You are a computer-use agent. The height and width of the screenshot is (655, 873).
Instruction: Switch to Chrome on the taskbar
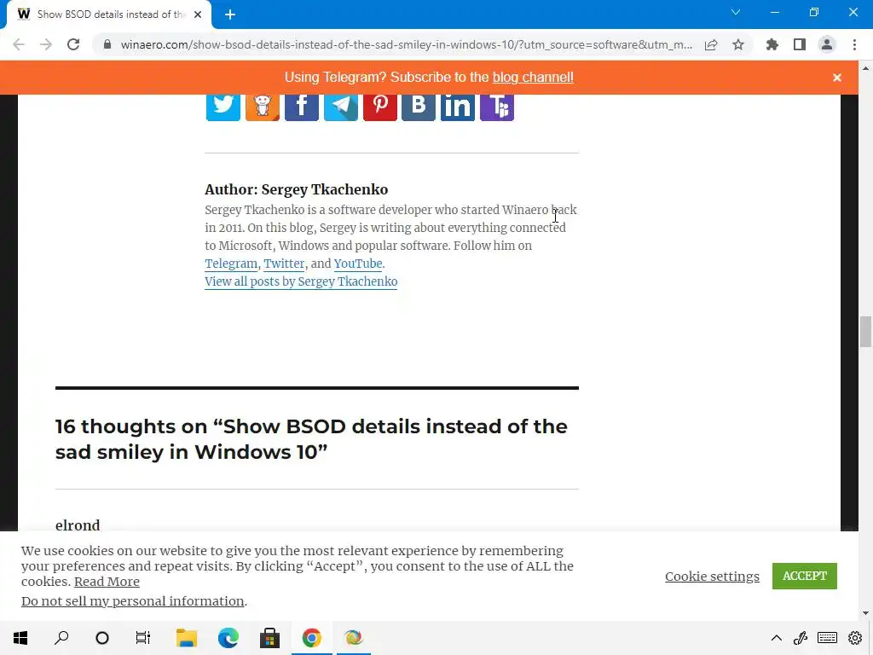[312, 638]
